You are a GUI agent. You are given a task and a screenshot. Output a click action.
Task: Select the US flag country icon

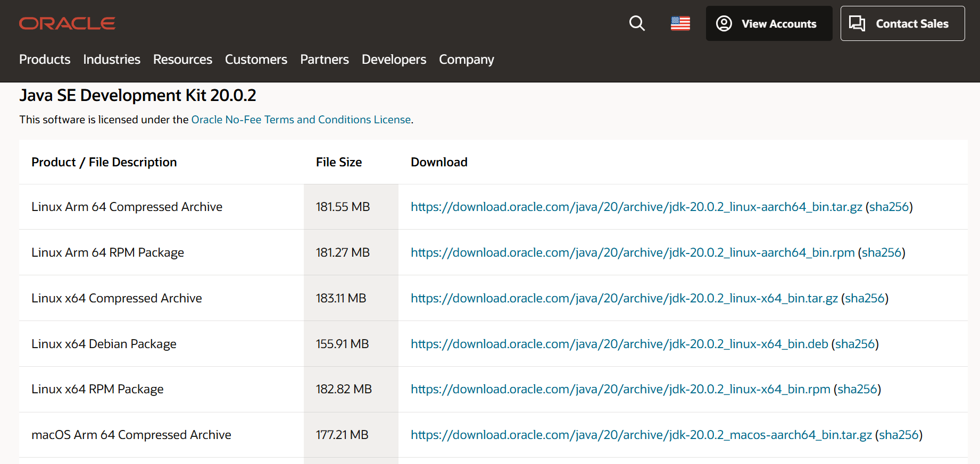pos(680,23)
